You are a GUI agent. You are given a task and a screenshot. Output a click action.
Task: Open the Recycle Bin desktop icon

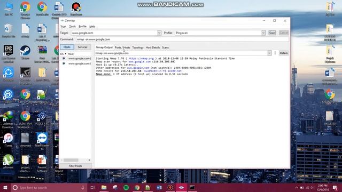click(9, 31)
